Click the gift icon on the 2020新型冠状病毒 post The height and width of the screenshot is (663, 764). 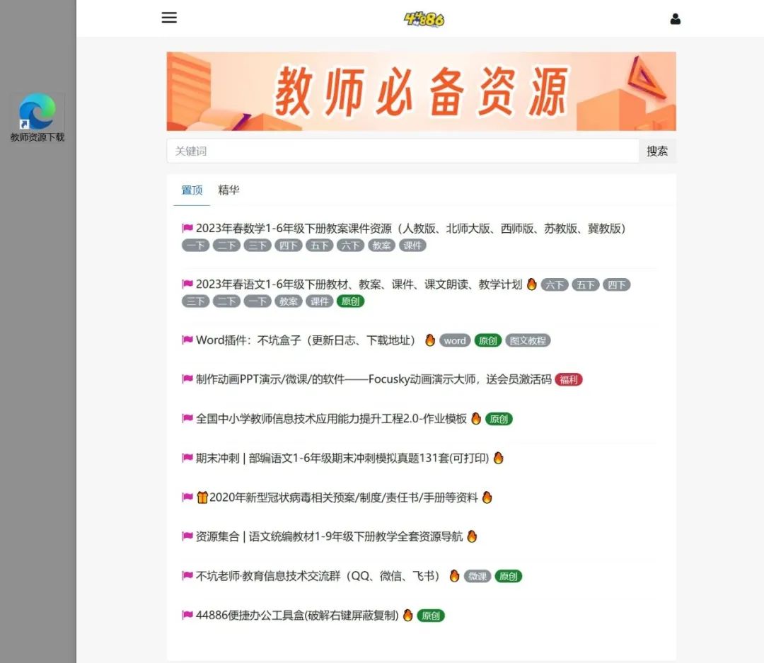coord(202,497)
